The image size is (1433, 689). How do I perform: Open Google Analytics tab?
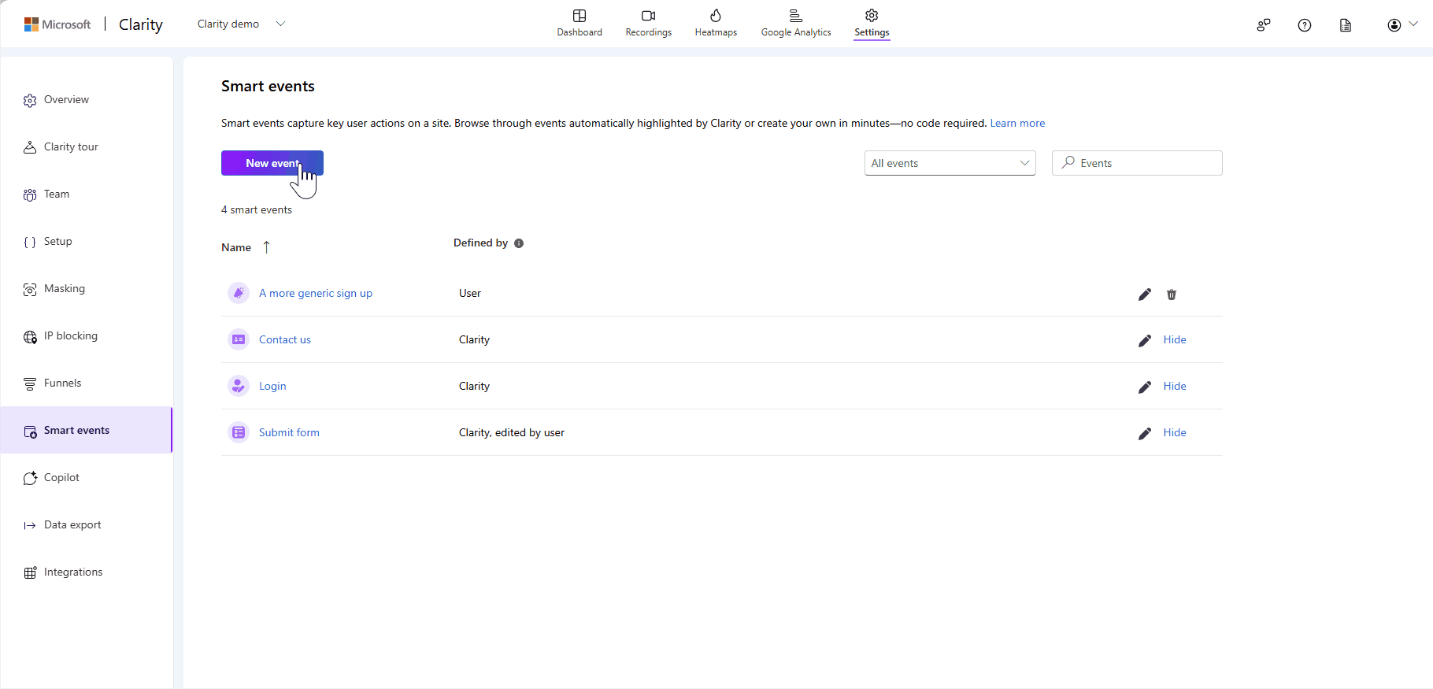pos(796,23)
